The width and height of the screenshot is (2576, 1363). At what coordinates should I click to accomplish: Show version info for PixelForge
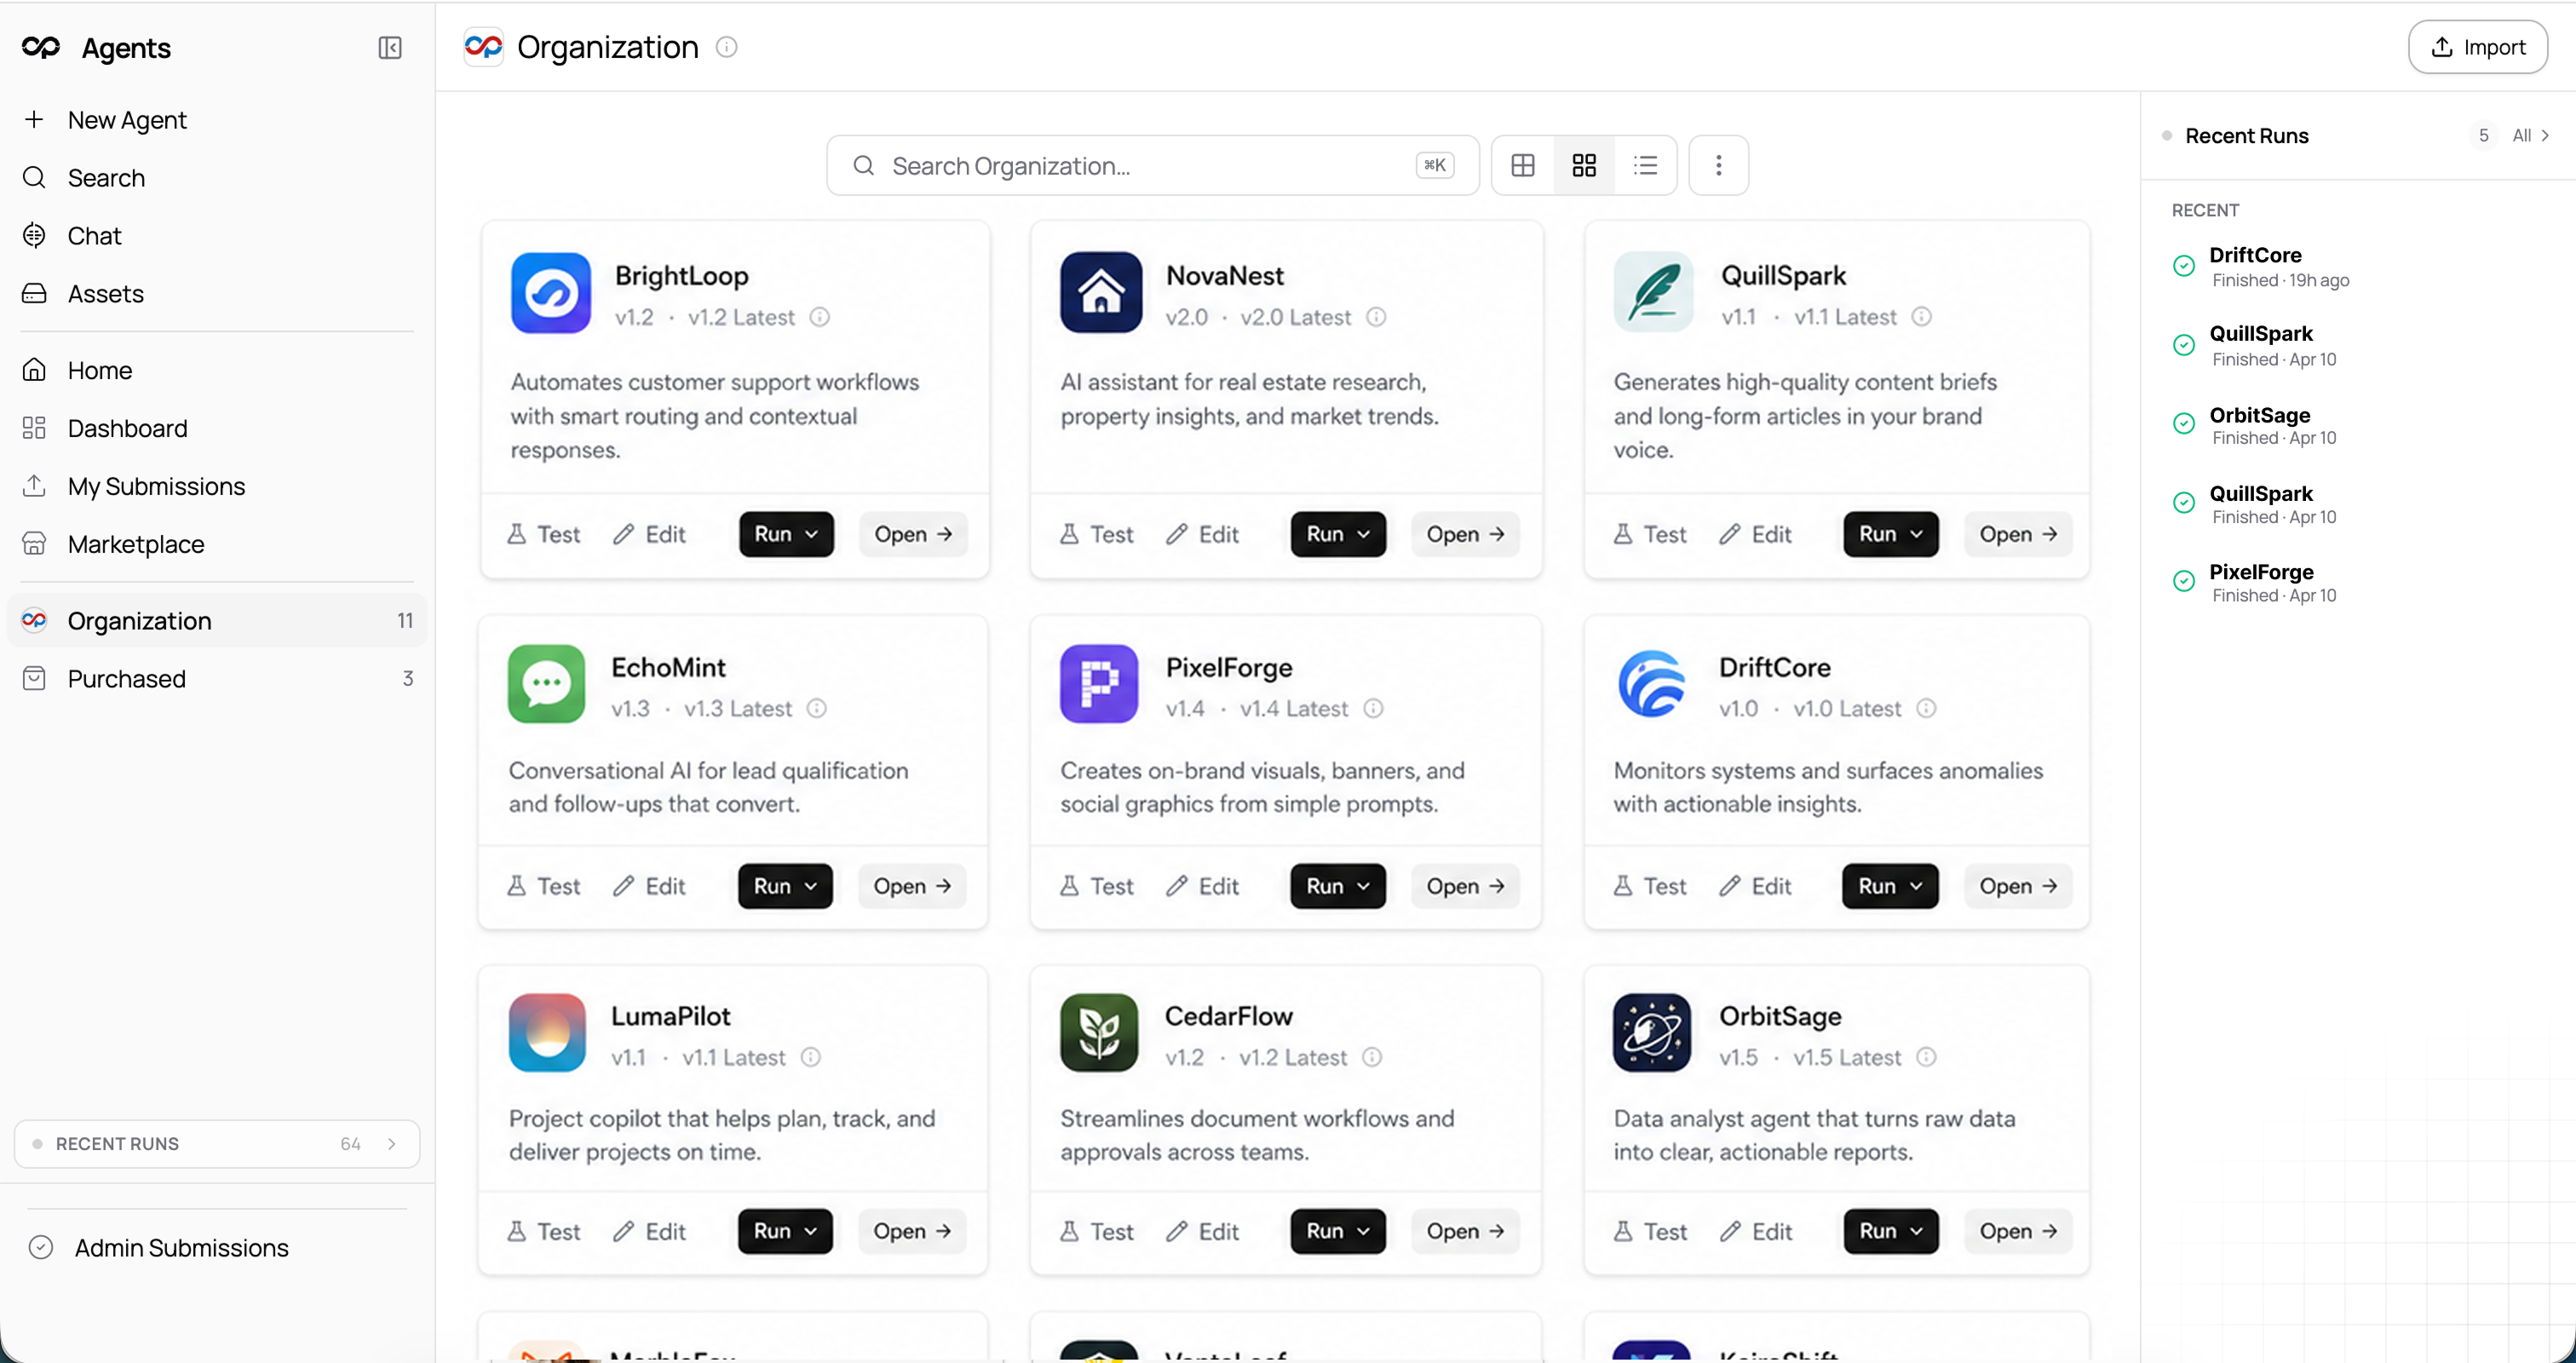(1374, 709)
